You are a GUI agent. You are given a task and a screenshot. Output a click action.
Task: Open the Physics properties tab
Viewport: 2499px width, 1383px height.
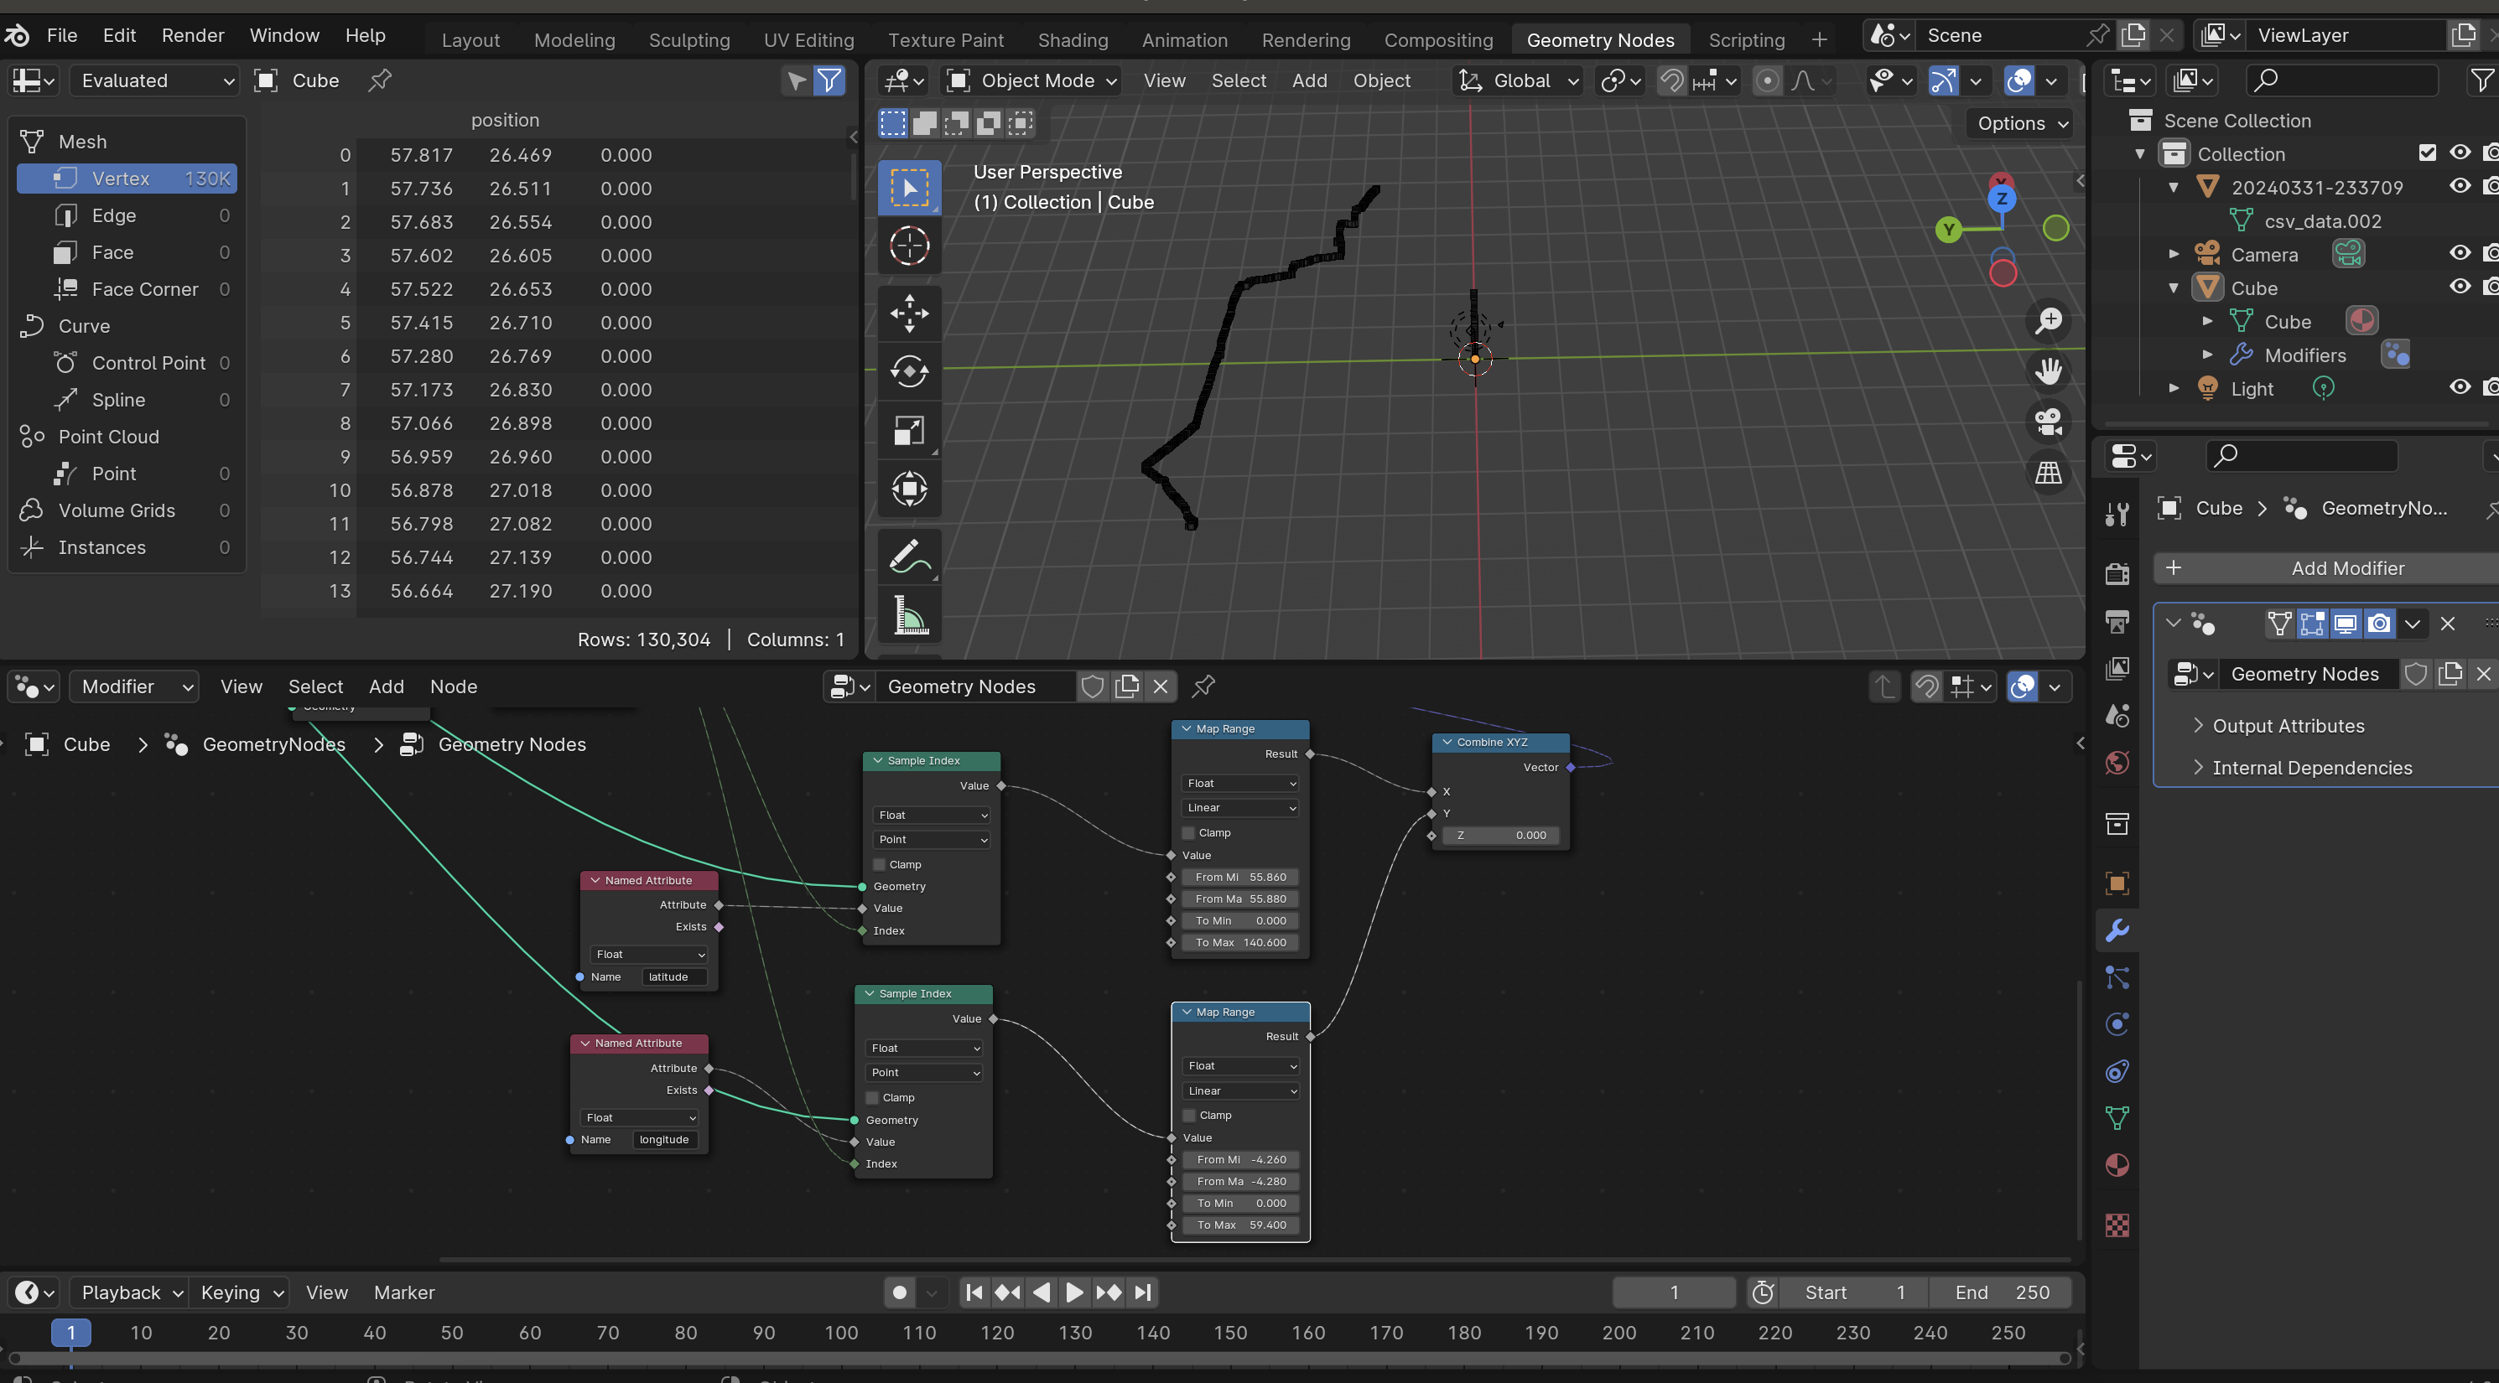pos(2117,1024)
